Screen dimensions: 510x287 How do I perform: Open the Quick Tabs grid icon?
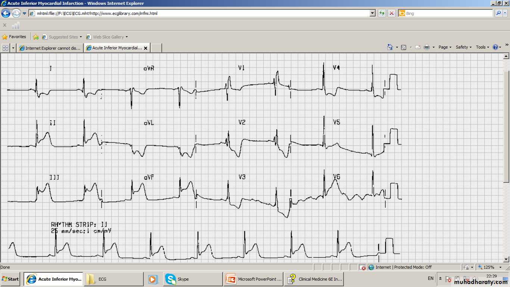[x=5, y=48]
